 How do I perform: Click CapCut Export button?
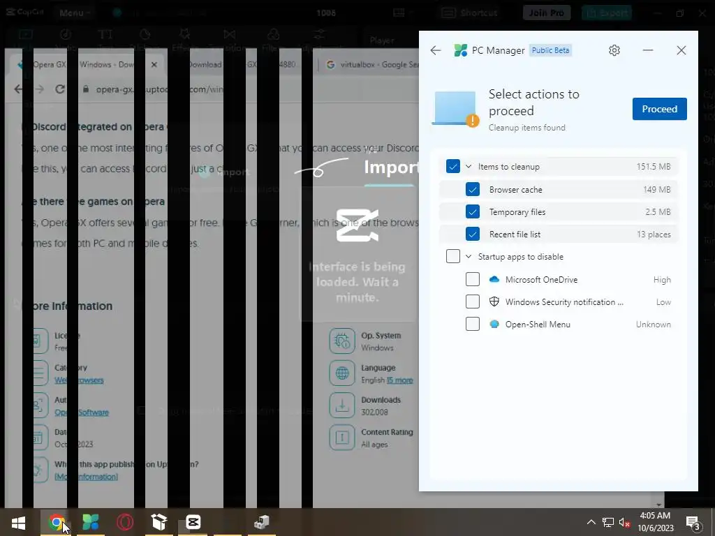coord(607,13)
